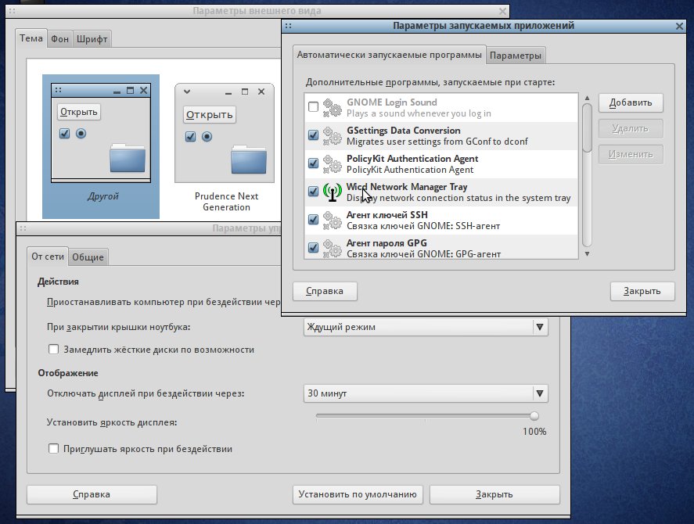Enable the GNOME Login Sound checkbox
The image size is (694, 524).
tap(314, 106)
